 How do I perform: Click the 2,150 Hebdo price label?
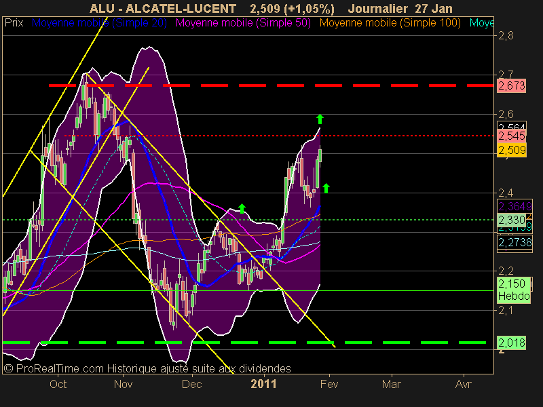click(514, 290)
